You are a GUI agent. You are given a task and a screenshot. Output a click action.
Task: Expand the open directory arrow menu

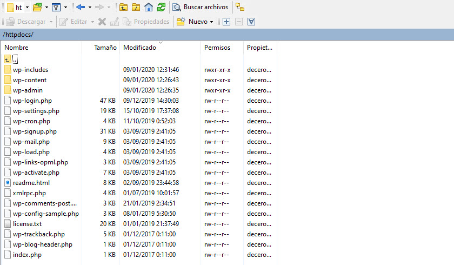[46, 7]
